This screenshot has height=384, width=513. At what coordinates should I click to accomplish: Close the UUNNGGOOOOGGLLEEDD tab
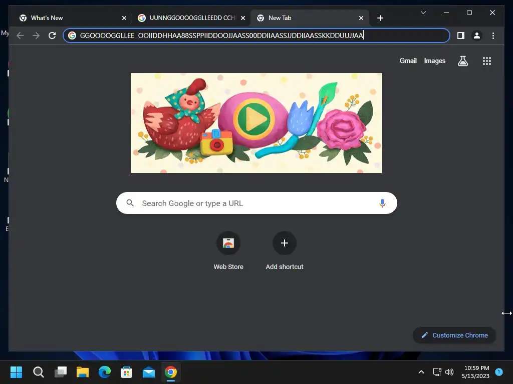243,18
